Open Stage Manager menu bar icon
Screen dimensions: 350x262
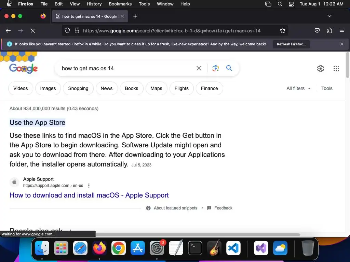(268, 4)
